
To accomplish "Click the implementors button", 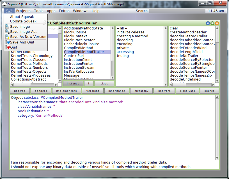I will pos(67,91).
